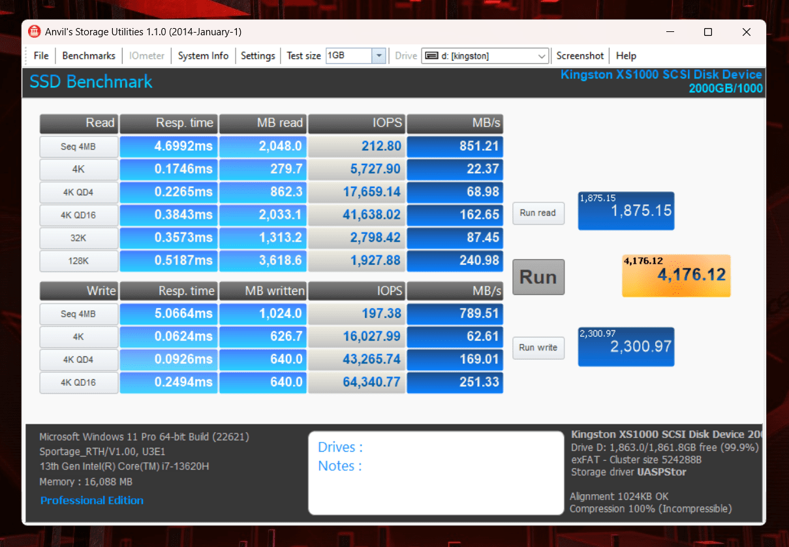Image resolution: width=789 pixels, height=547 pixels.
Task: Click the total score box 4,176.12
Action: tap(676, 275)
